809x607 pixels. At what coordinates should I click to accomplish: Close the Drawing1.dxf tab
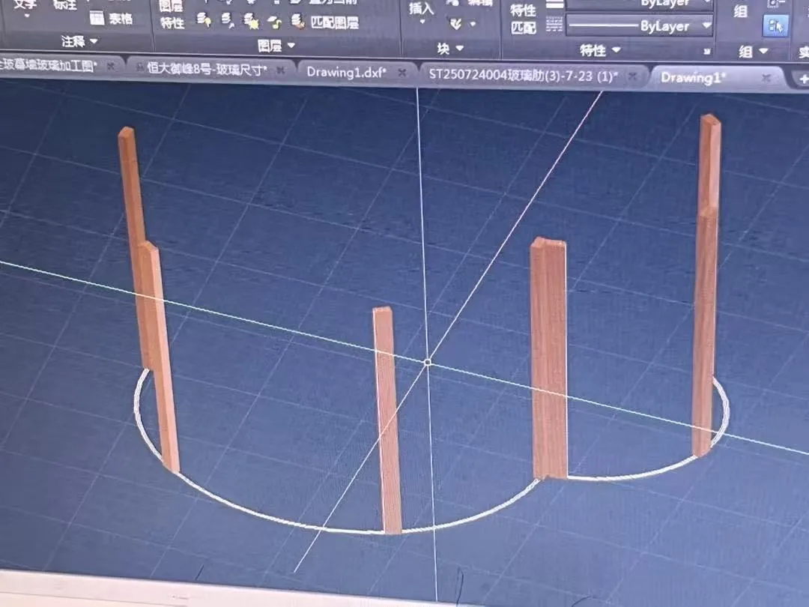point(402,73)
